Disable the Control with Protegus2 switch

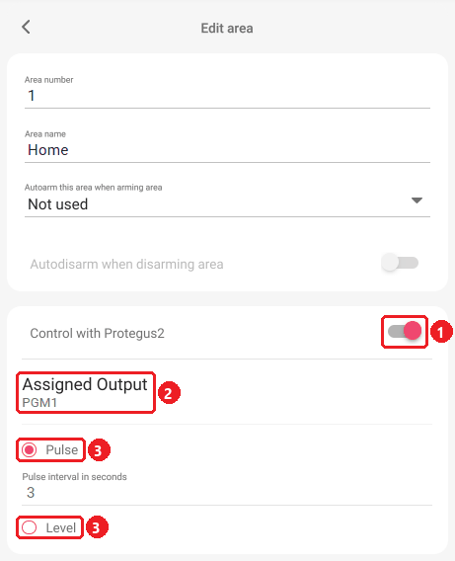click(405, 331)
